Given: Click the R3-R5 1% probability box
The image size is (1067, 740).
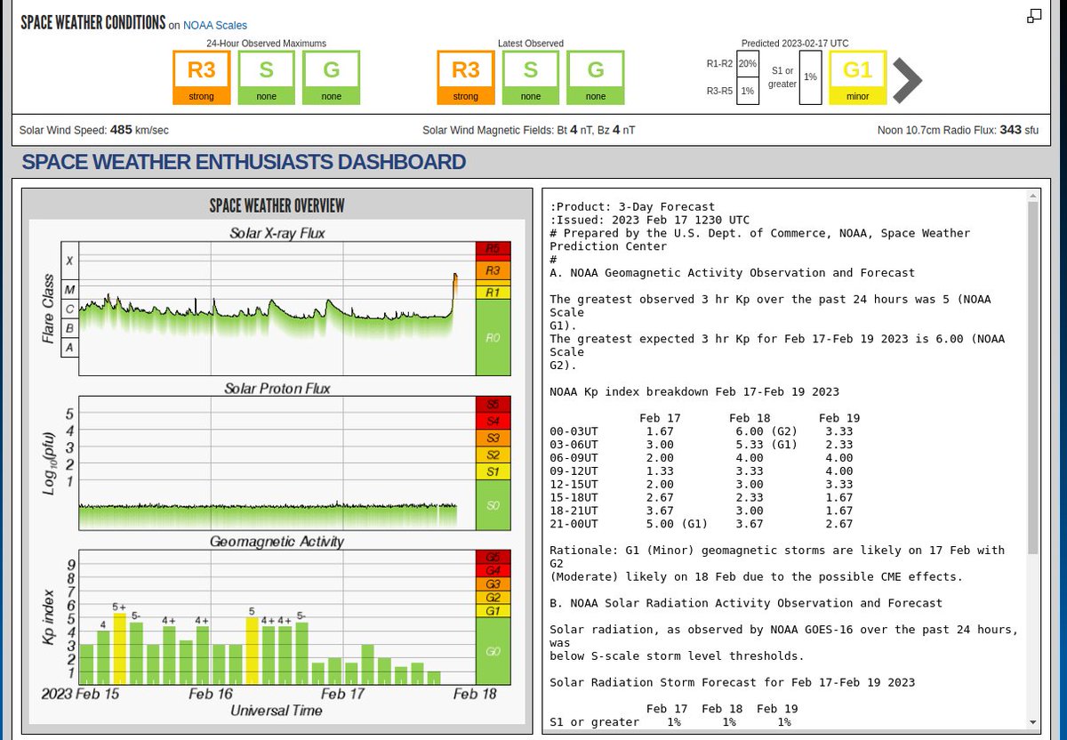Looking at the screenshot, I should (748, 91).
